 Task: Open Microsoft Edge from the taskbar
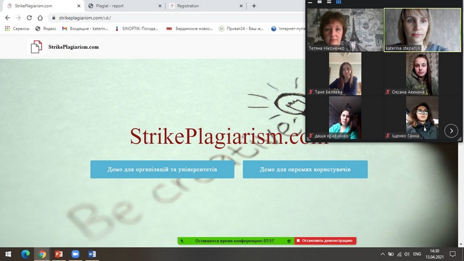tap(26, 254)
